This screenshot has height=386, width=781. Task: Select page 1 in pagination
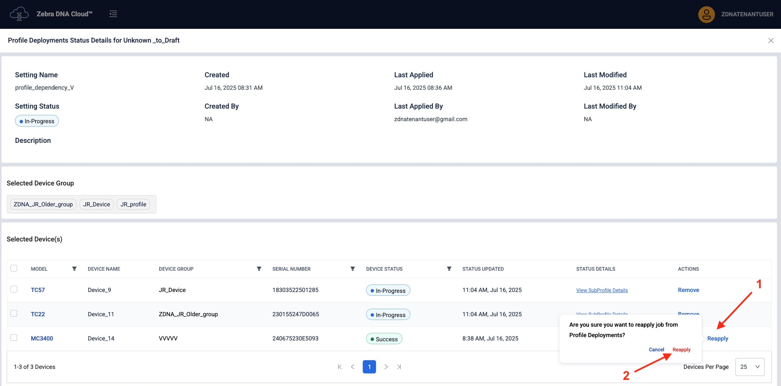pos(369,367)
